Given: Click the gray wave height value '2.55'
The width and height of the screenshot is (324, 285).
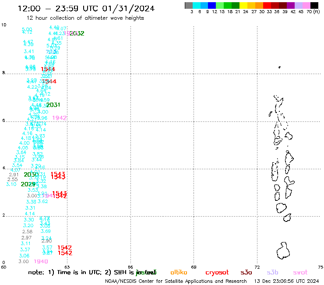Looking at the screenshot, I should (13, 179).
